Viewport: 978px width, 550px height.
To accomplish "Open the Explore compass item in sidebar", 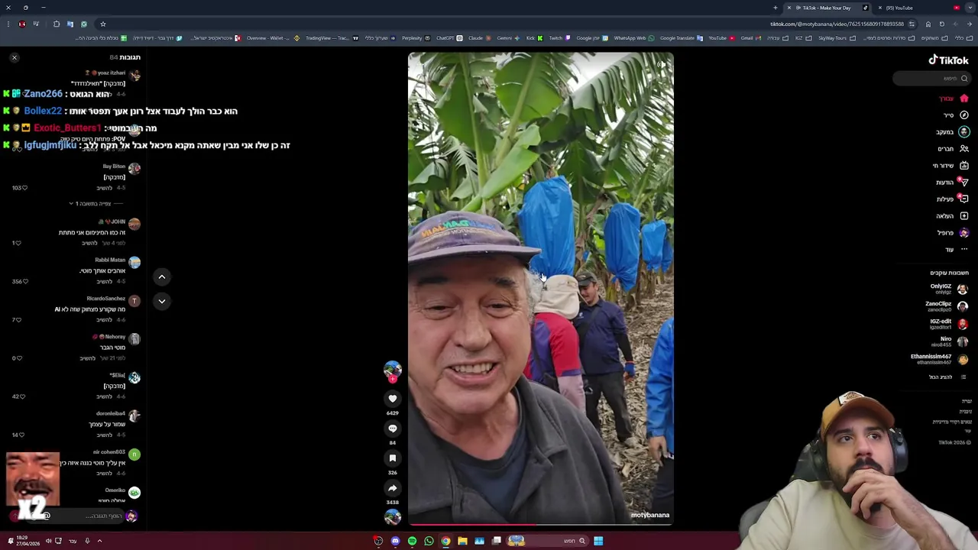I will tap(956, 115).
